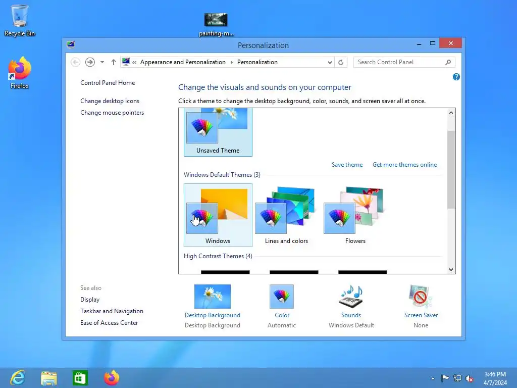Viewport: 517px width, 388px height.
Task: Click the Desktop Background link text
Action: [x=213, y=315]
